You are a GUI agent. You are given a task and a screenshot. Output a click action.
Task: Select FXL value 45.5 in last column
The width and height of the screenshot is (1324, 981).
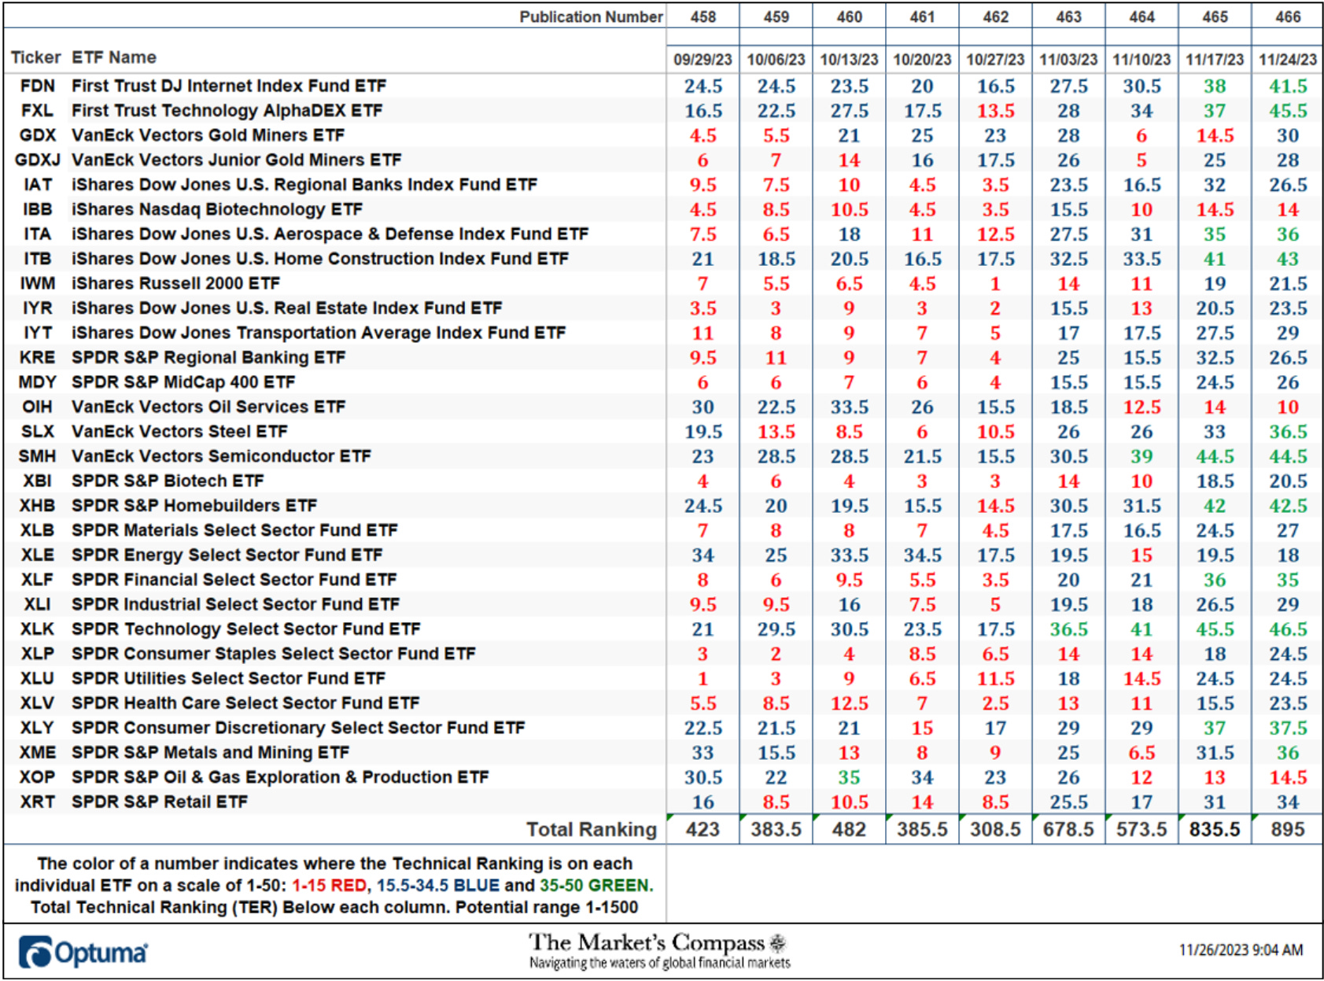(x=1288, y=111)
